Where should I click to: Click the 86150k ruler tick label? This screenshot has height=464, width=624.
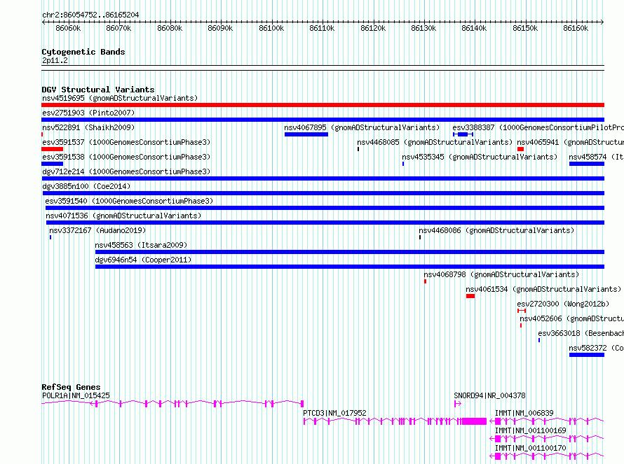(x=525, y=28)
